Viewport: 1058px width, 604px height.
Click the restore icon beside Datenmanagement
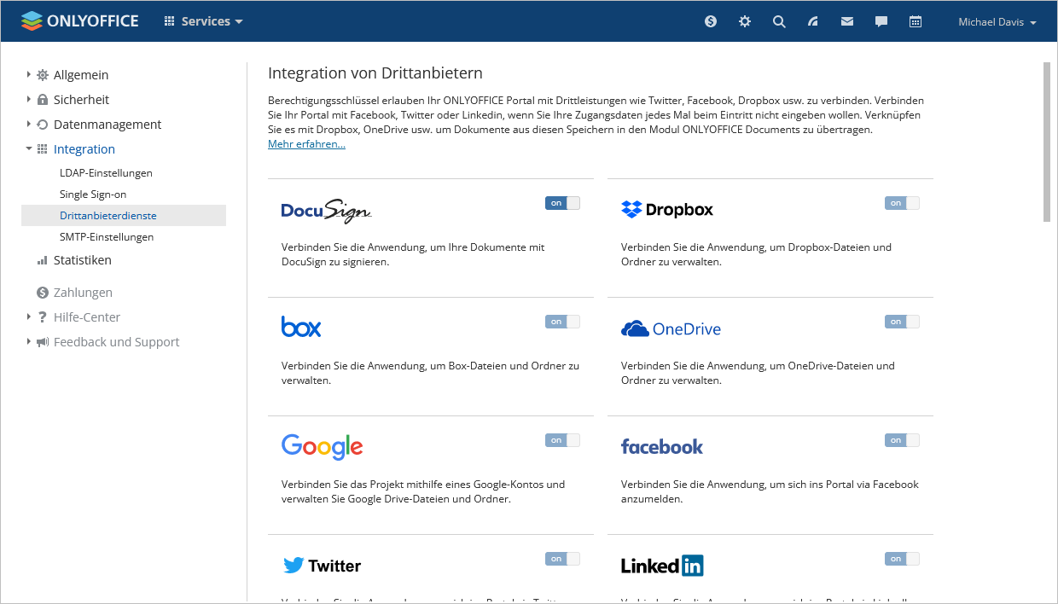tap(43, 125)
